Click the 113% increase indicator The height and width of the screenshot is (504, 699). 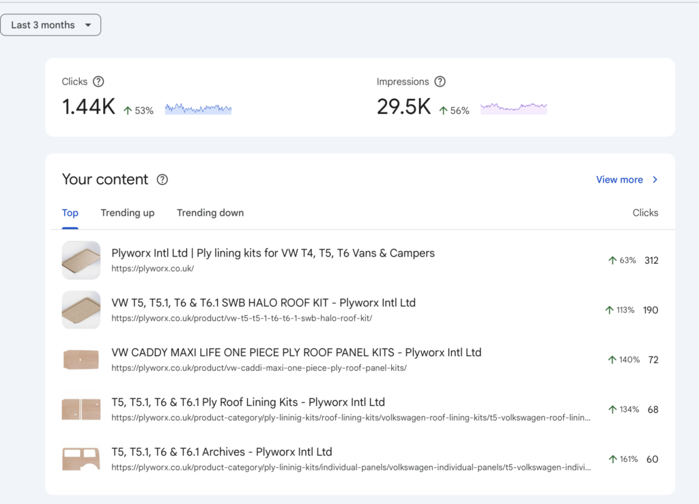[x=620, y=310]
